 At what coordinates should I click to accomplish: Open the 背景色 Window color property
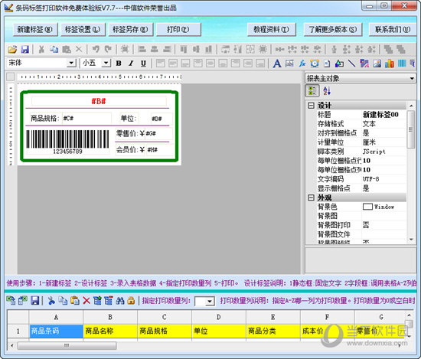384,207
